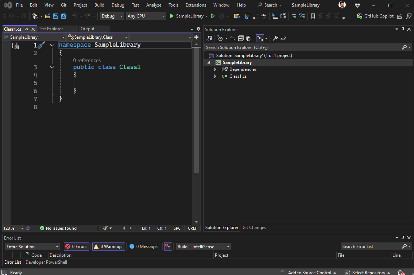Open the Extensions menu

click(x=196, y=5)
